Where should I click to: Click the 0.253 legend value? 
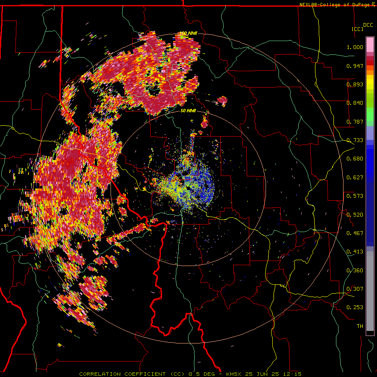click(x=355, y=307)
